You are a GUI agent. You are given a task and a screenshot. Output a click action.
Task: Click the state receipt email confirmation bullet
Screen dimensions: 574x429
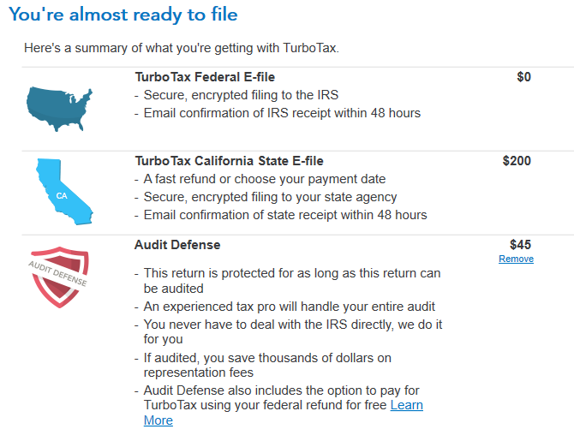(284, 215)
